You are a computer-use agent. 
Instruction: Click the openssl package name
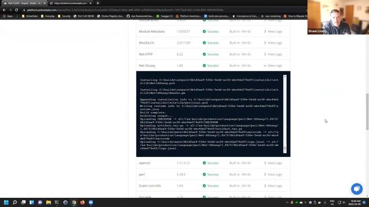point(145,163)
